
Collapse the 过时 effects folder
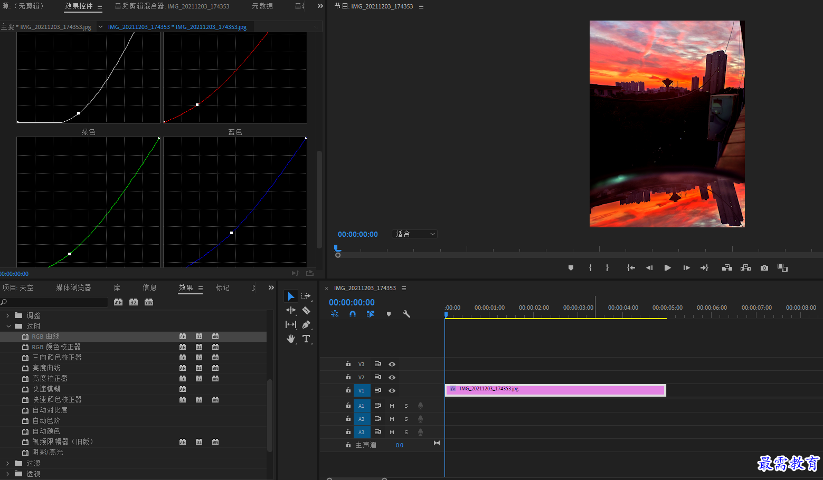click(8, 326)
